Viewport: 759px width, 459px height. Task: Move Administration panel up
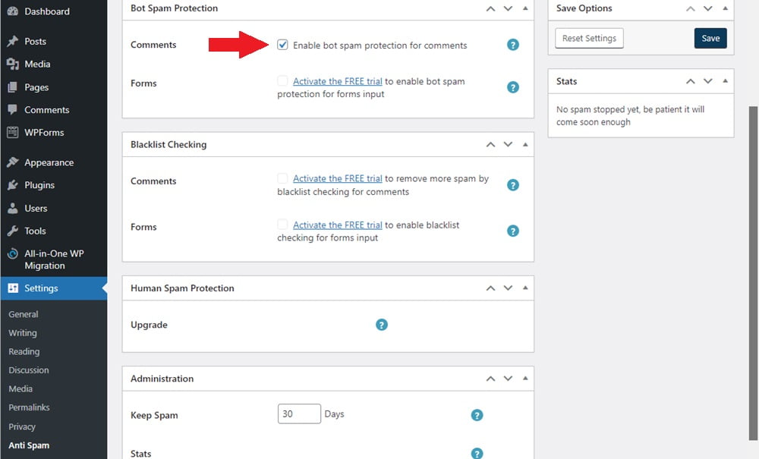(x=490, y=379)
